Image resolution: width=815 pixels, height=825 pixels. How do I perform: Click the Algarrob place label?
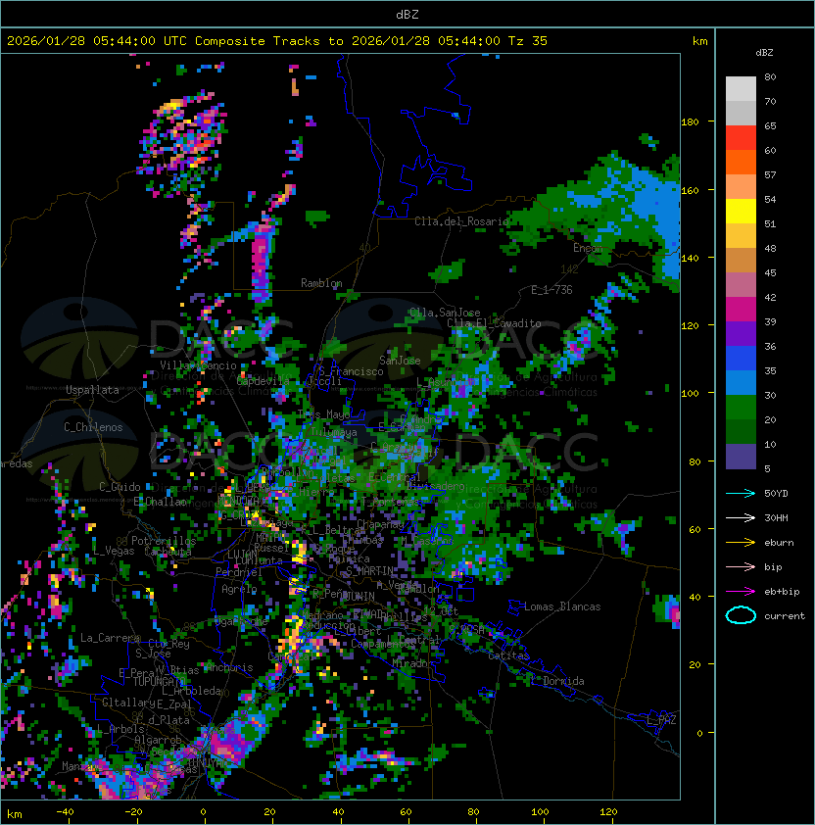pos(158,740)
